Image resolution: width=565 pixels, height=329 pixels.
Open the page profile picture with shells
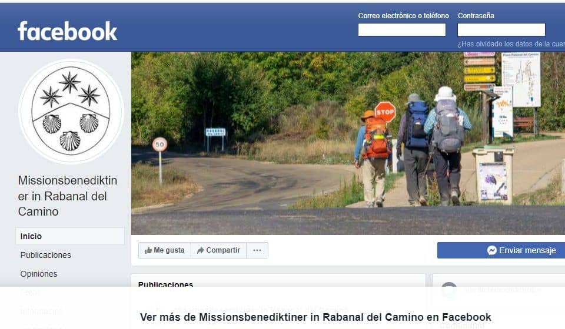71,111
